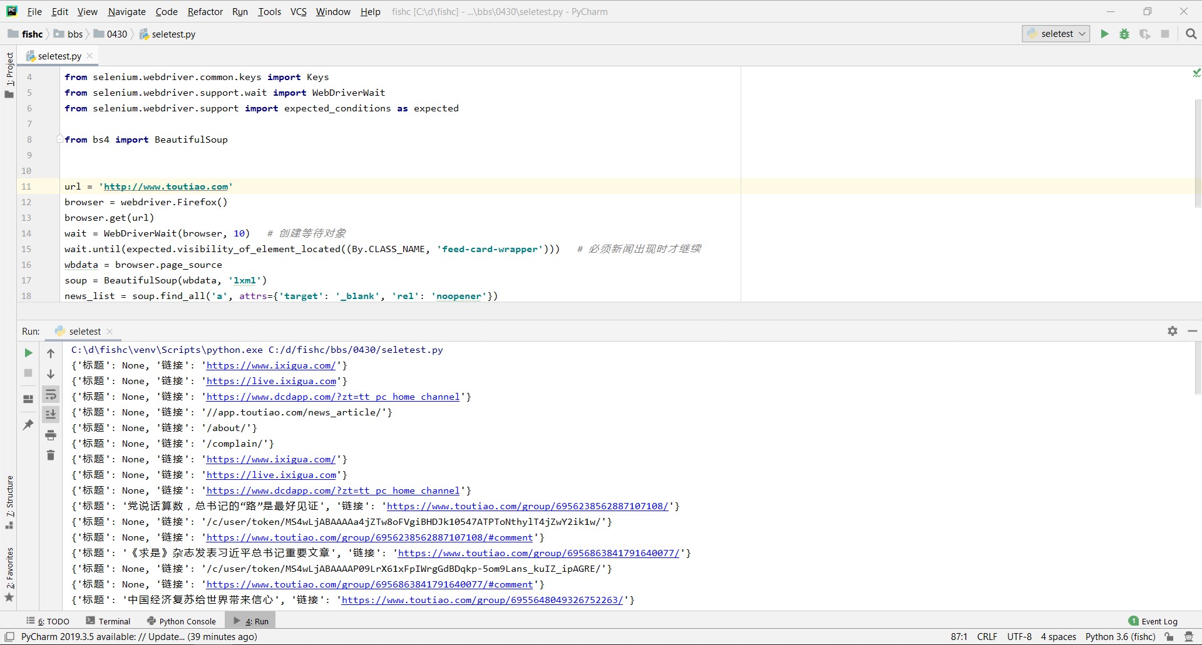Screen dimensions: 1202x645
Task: Select the 4: Run tool window tab
Action: tap(250, 621)
